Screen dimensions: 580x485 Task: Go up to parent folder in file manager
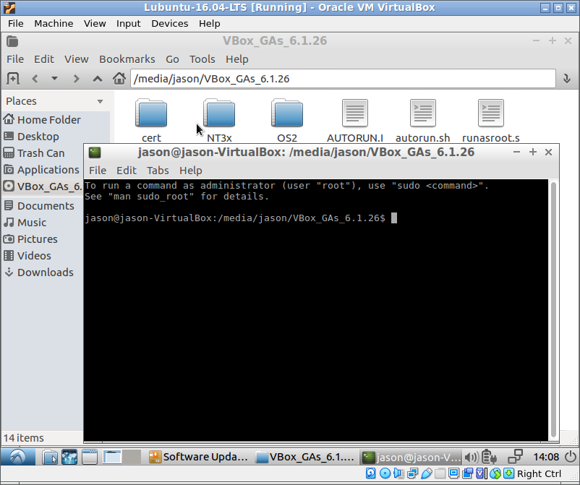pyautogui.click(x=98, y=78)
